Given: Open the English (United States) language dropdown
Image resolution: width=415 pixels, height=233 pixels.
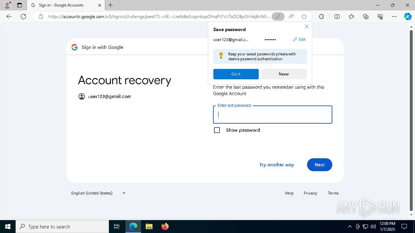Looking at the screenshot, I should coord(98,193).
